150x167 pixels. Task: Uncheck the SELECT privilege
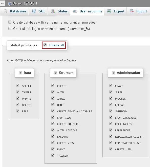pos(18,85)
